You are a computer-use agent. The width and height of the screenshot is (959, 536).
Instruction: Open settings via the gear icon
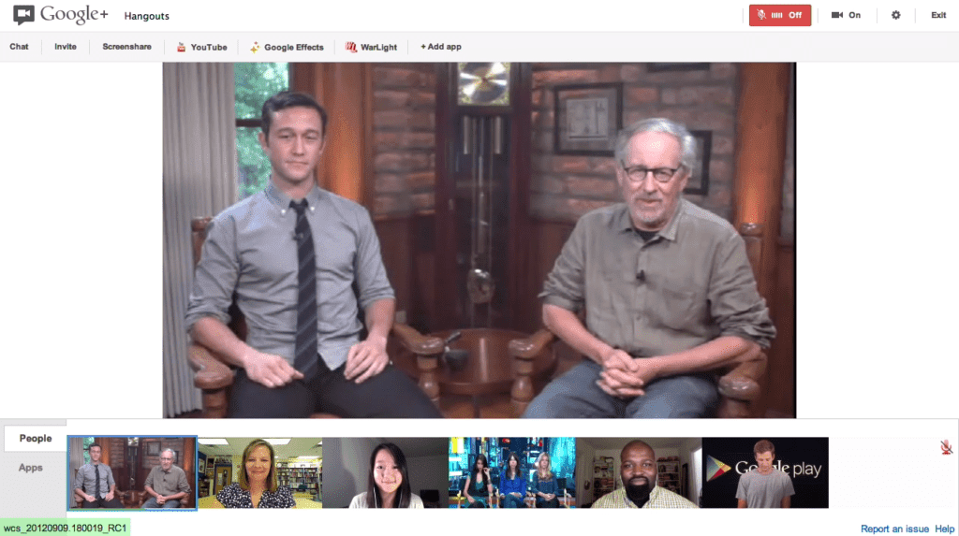point(895,15)
